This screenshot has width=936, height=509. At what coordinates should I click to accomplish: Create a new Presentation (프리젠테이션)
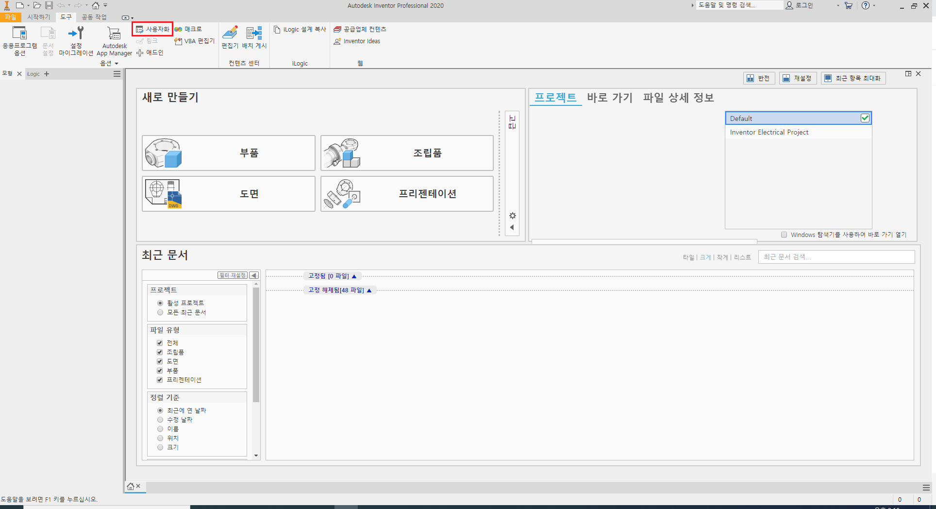pos(407,194)
